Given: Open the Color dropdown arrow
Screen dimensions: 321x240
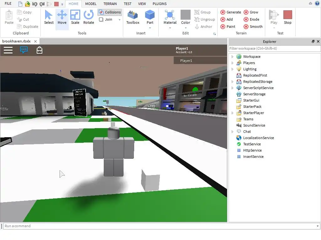Looking at the screenshot, I should click(x=186, y=28).
